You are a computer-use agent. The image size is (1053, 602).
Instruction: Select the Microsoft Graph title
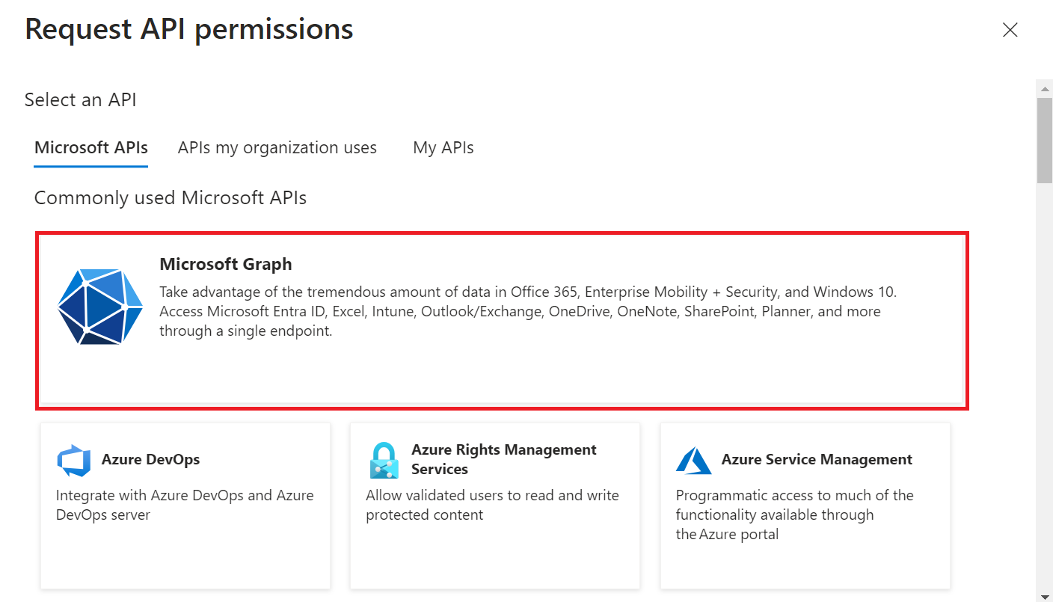[x=225, y=264]
